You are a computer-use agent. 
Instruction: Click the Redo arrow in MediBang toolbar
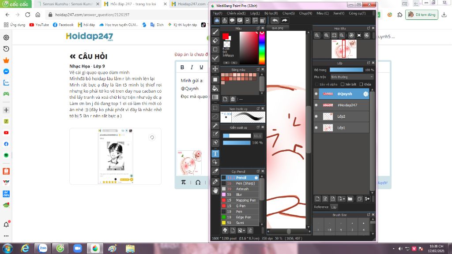(285, 20)
